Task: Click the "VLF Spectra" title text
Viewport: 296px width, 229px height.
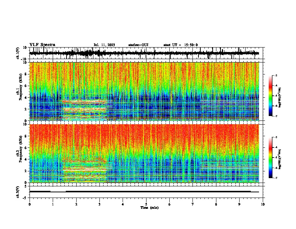Action: click(x=42, y=45)
